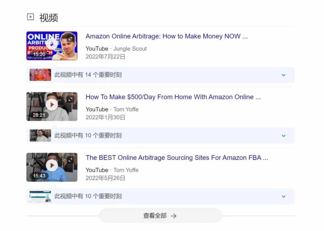
Task: Open small key-moment thumbnail under 28:21 video
Action: pos(40,135)
